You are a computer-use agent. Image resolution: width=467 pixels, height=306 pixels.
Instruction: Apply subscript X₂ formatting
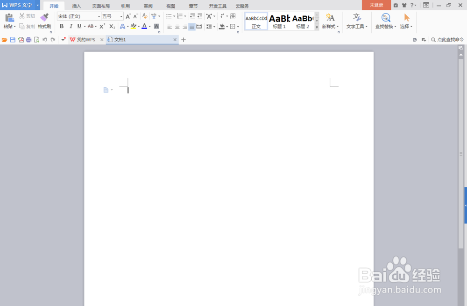tap(112, 26)
